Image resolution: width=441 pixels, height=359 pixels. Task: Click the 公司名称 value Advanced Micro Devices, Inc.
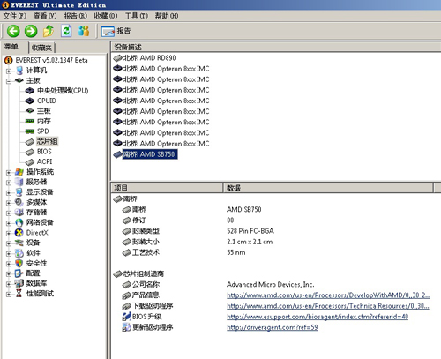click(271, 285)
